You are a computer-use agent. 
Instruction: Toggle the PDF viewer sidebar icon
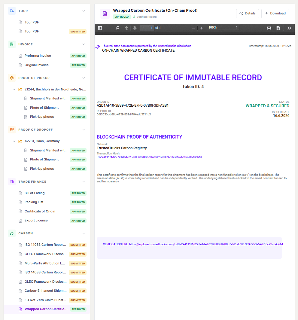100,28
